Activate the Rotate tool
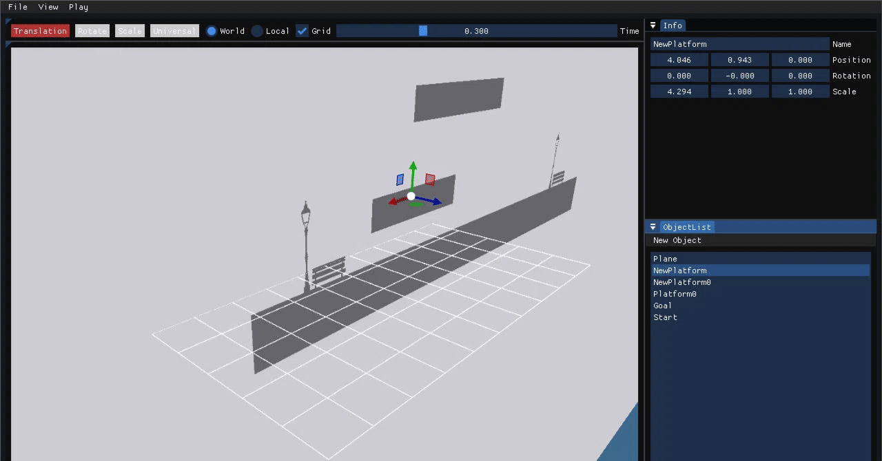Viewport: 882px width, 461px height. click(x=92, y=30)
